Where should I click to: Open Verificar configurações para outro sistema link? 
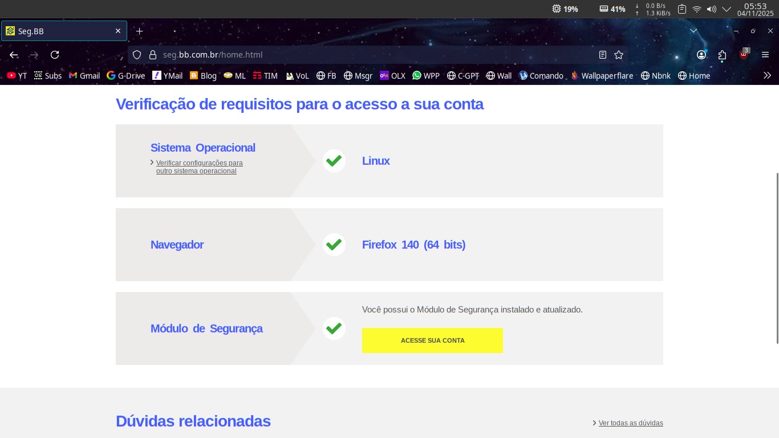199,167
